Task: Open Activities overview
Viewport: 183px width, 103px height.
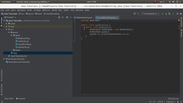Action: [x=6, y=2]
